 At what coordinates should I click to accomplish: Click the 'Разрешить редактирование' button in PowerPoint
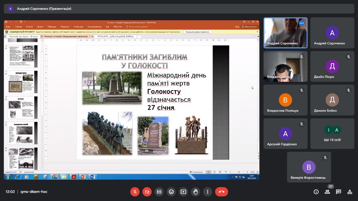coord(198,32)
